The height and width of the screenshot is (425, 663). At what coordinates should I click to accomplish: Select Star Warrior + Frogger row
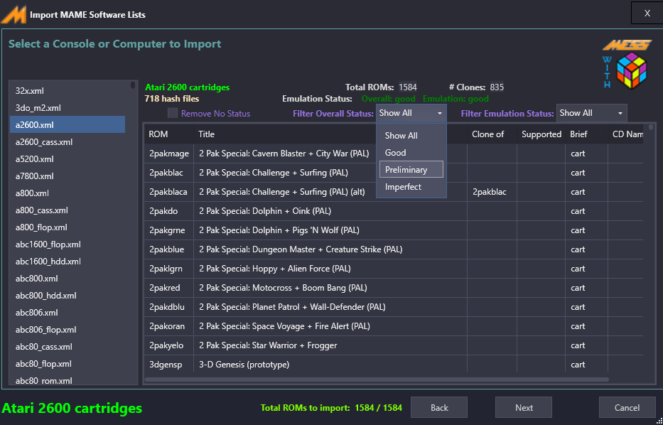(x=393, y=345)
